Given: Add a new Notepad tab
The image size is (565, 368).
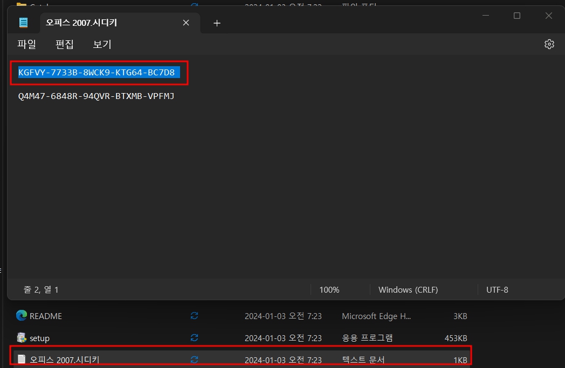Looking at the screenshot, I should click(x=217, y=23).
